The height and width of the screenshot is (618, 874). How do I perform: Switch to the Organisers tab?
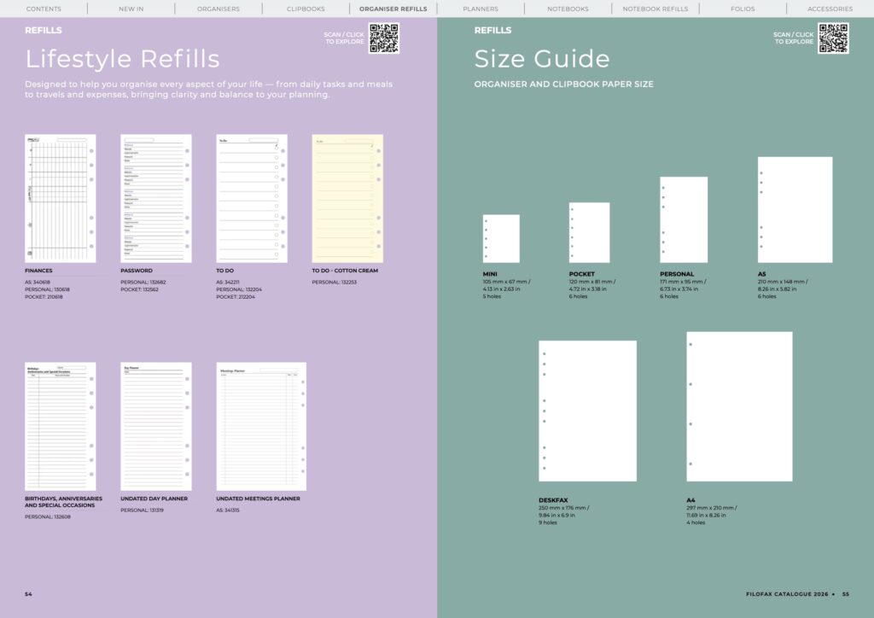point(218,9)
